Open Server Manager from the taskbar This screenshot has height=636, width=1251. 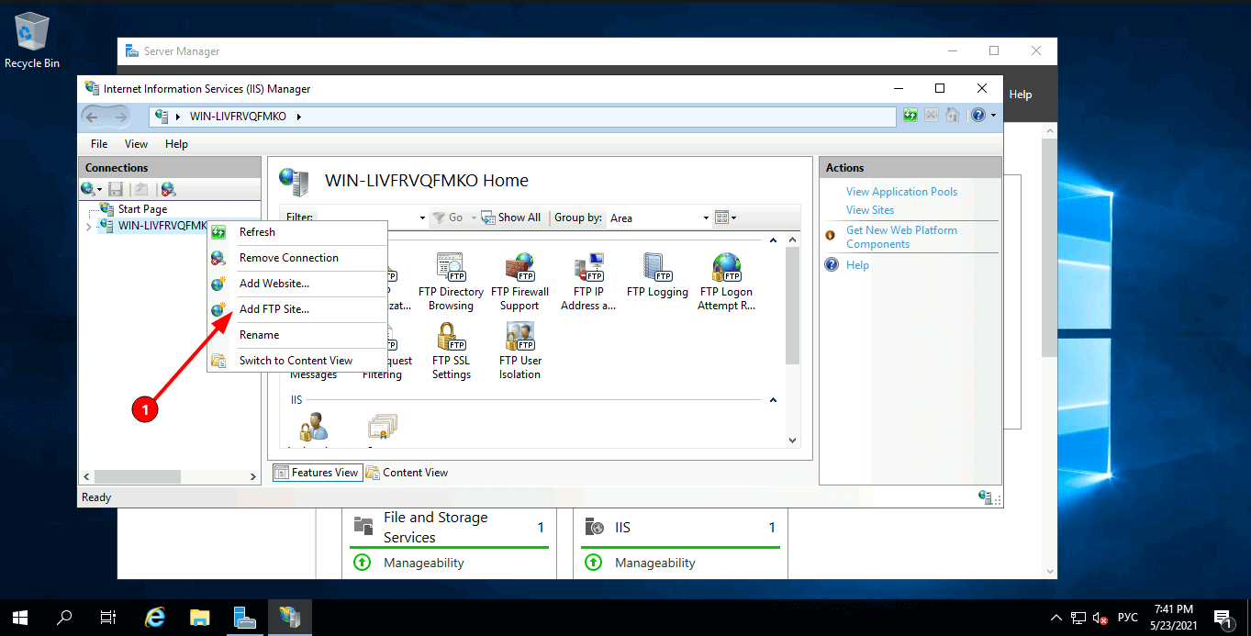point(244,618)
